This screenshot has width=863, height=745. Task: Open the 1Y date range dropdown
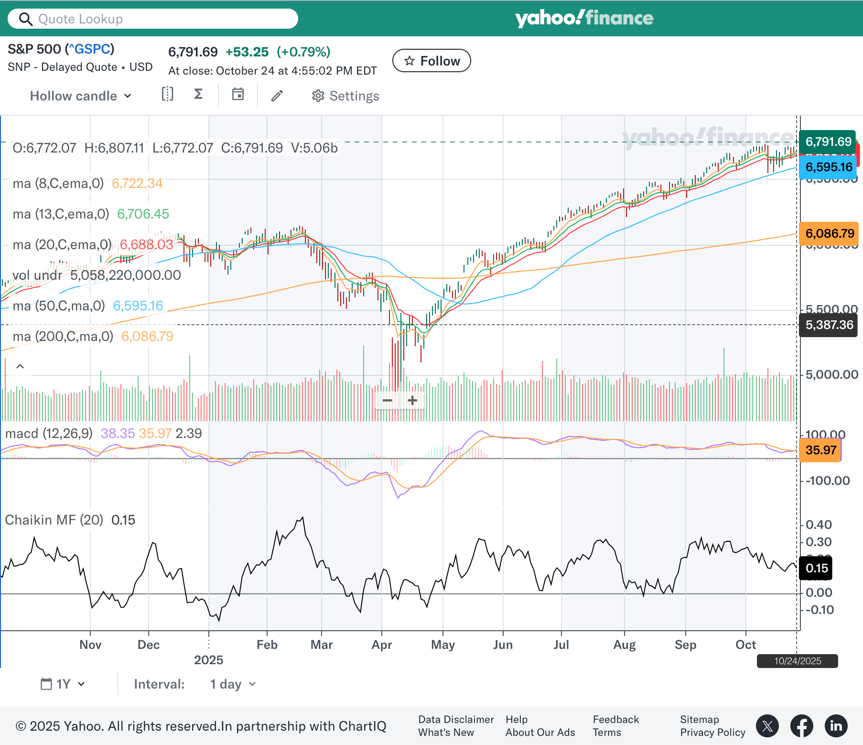coord(63,684)
